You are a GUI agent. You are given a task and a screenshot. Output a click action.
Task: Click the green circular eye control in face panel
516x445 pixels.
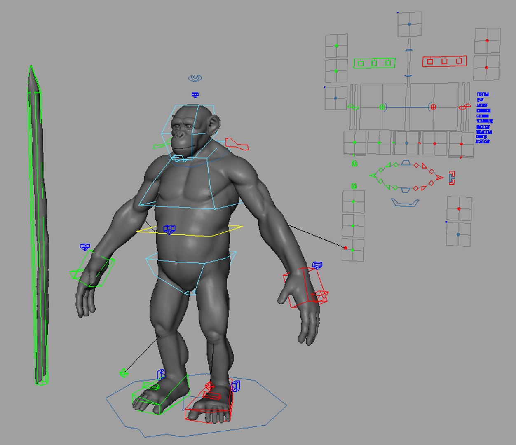(382, 107)
